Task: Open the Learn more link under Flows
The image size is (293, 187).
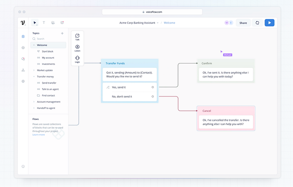Action: tap(39, 135)
